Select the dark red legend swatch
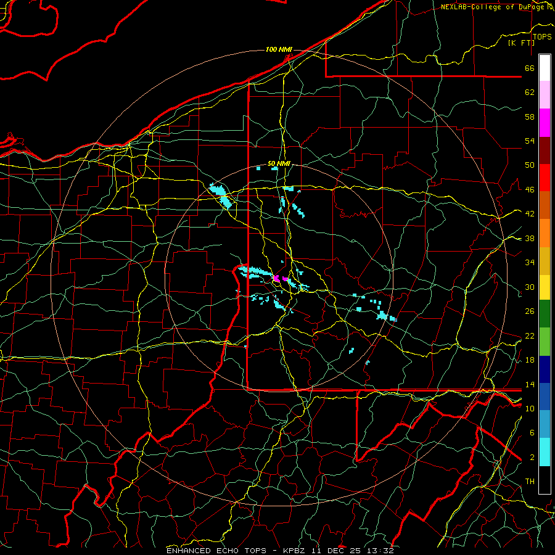The image size is (555, 555). 545,150
